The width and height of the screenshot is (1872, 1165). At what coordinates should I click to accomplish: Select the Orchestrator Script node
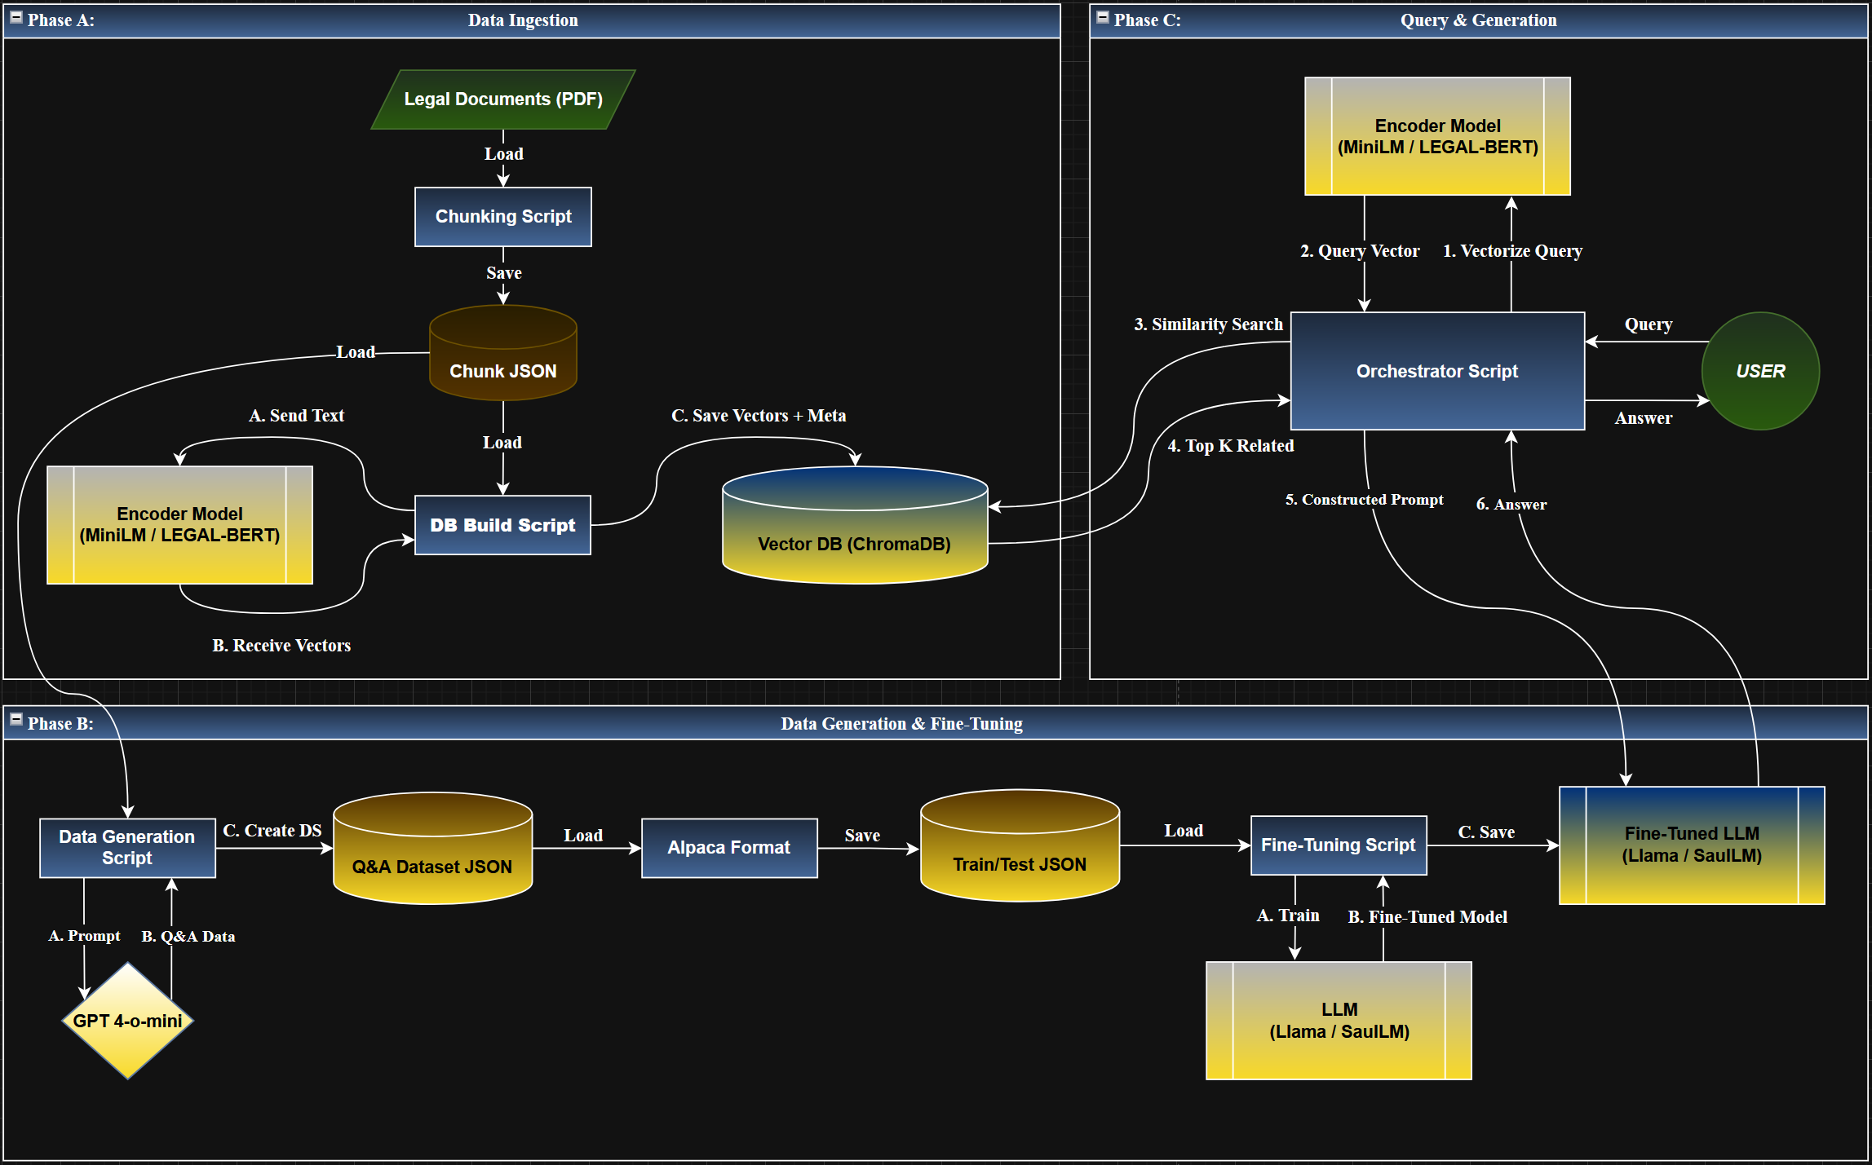coord(1437,371)
